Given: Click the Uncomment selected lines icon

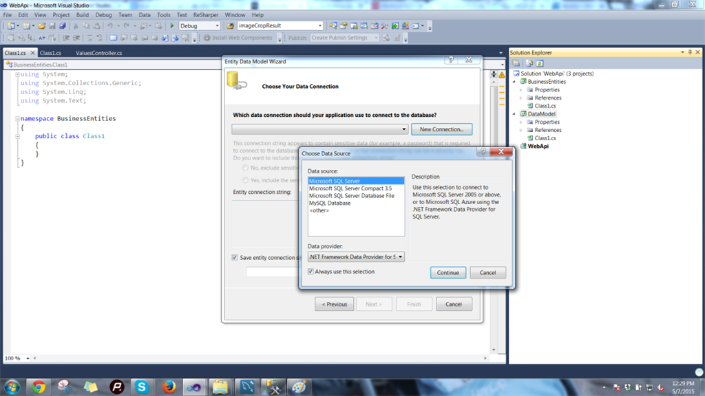Looking at the screenshot, I should click(x=99, y=38).
